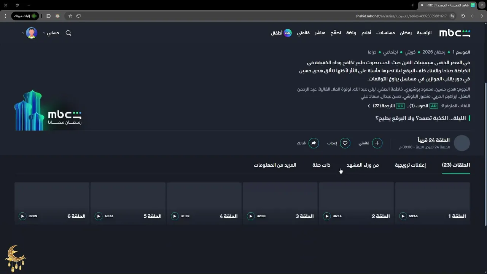This screenshot has height=274, width=487.
Task: Click the plus icon to add to my list
Action: (x=377, y=143)
